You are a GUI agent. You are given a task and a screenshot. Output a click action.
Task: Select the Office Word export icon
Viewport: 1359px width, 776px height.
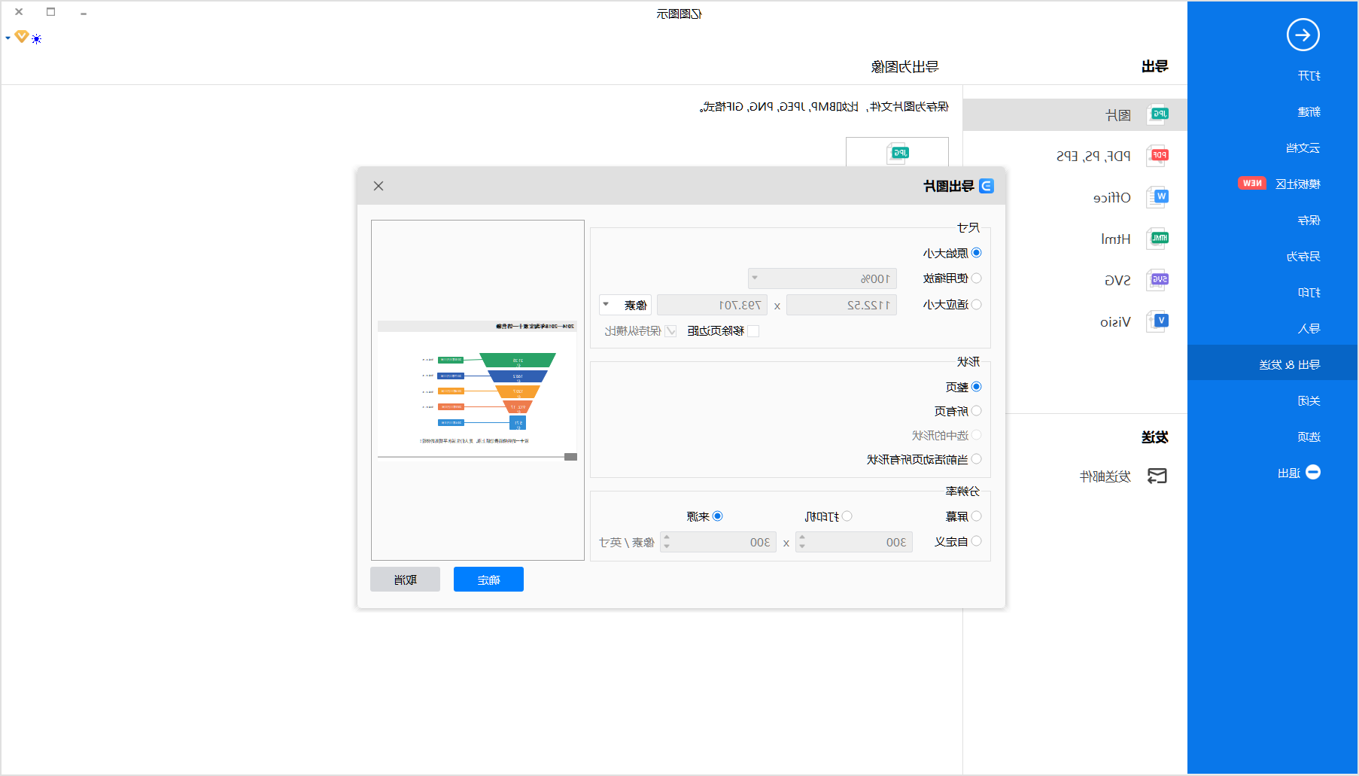pos(1157,197)
